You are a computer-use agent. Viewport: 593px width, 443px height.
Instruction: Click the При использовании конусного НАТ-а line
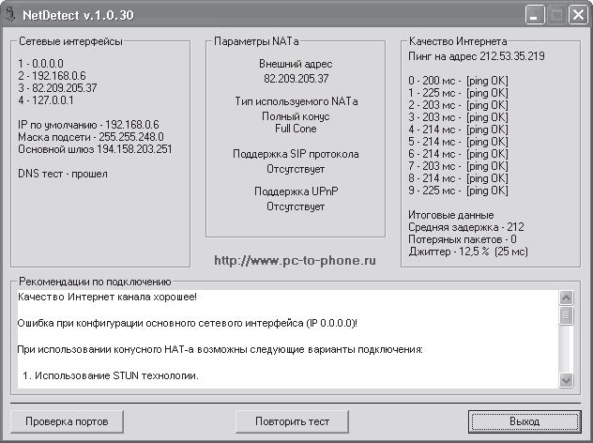click(220, 349)
